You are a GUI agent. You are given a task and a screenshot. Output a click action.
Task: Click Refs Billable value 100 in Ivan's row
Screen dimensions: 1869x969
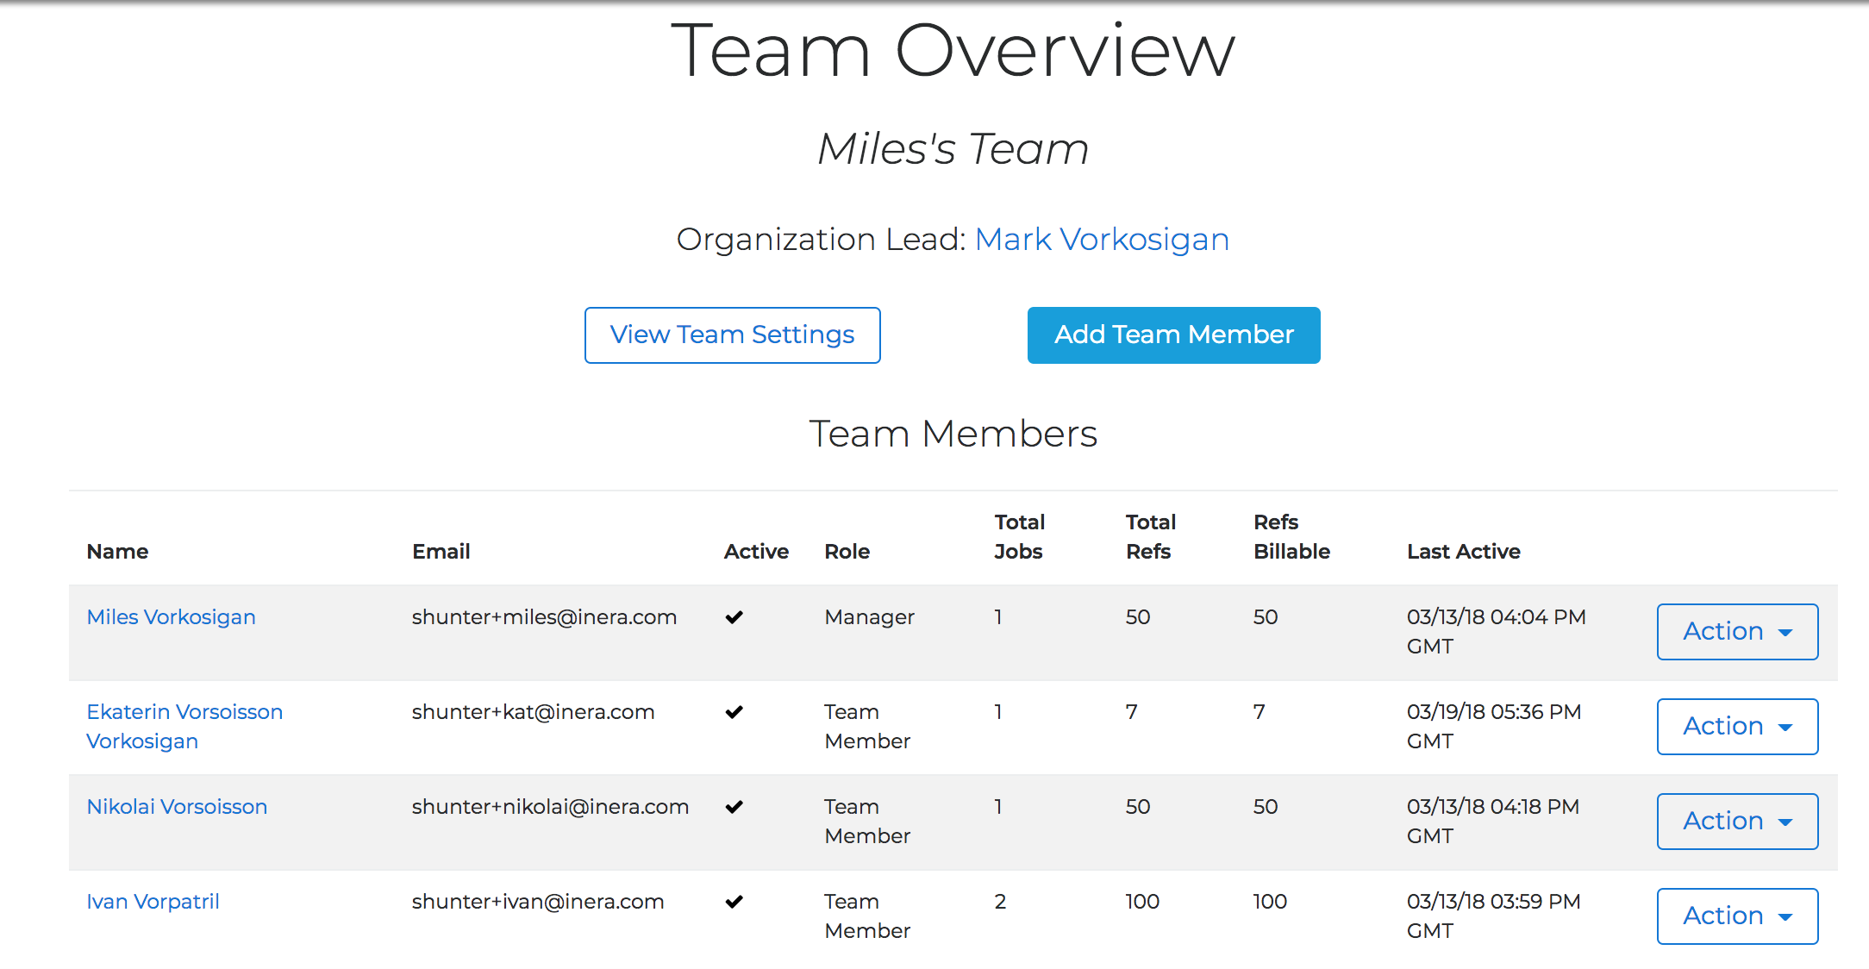(1270, 902)
